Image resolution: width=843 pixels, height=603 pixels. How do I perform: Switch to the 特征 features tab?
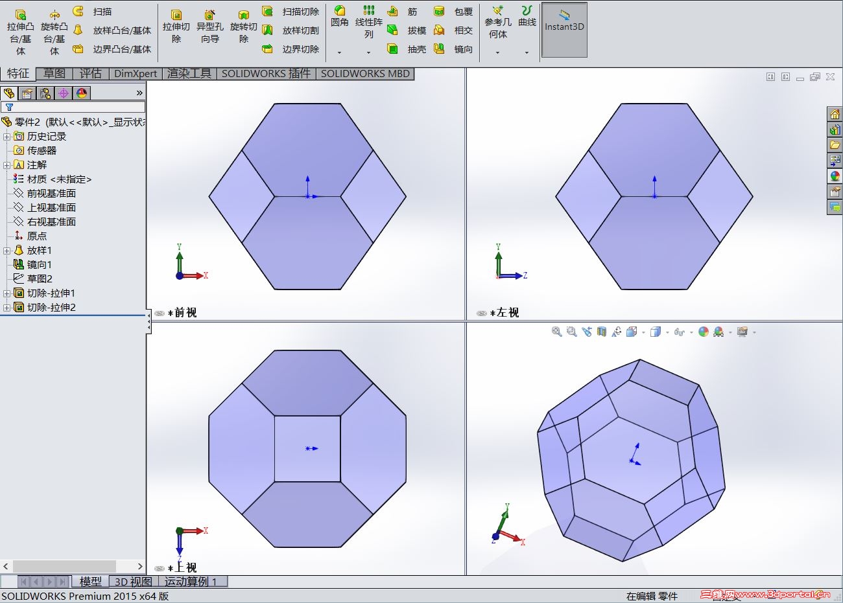[18, 74]
